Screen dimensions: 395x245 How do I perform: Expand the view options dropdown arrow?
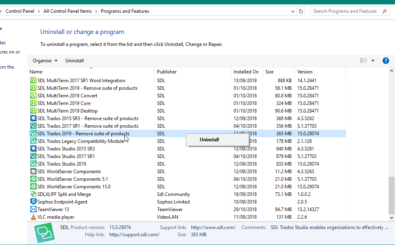click(373, 61)
